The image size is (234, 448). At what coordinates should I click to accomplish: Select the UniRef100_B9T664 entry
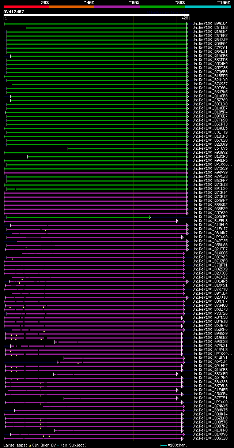[x=210, y=88]
